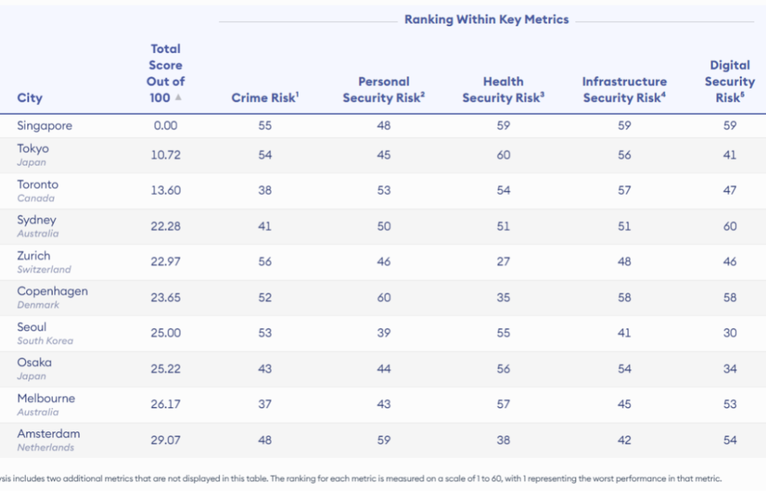766x491 pixels.
Task: Sort by Digital Security Risk header
Action: pyautogui.click(x=729, y=81)
